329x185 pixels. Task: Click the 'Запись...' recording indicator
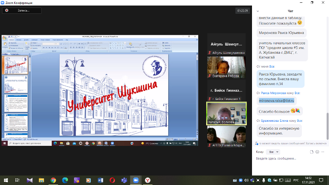(x=19, y=11)
